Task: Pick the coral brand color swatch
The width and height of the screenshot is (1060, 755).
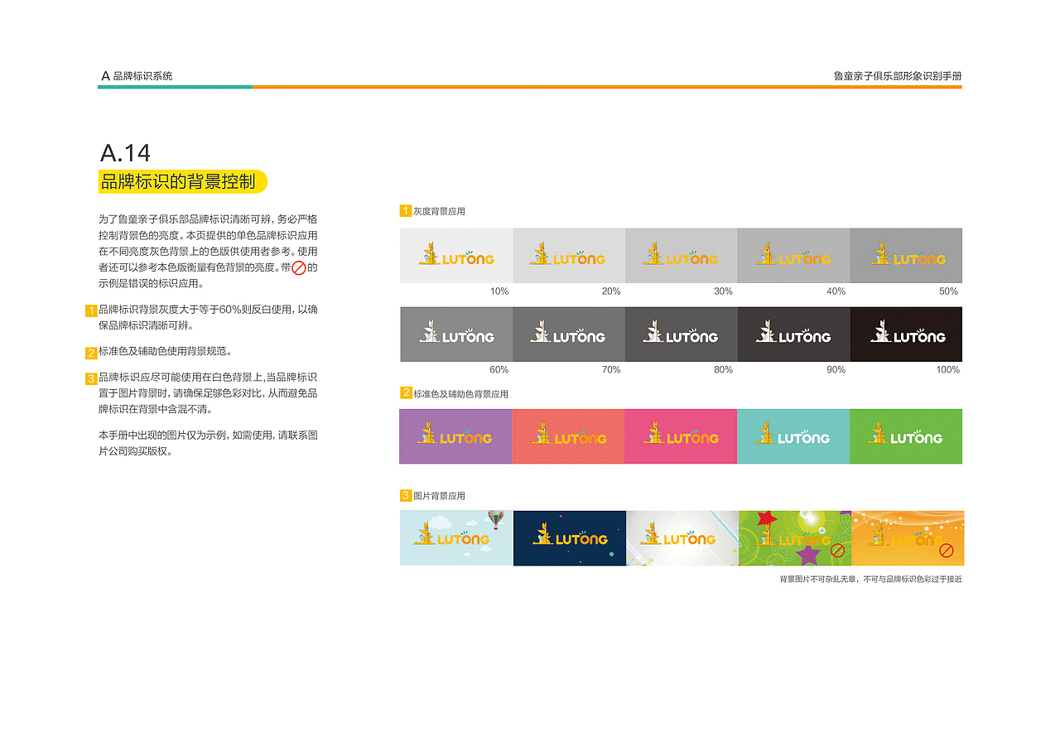Action: (x=568, y=436)
